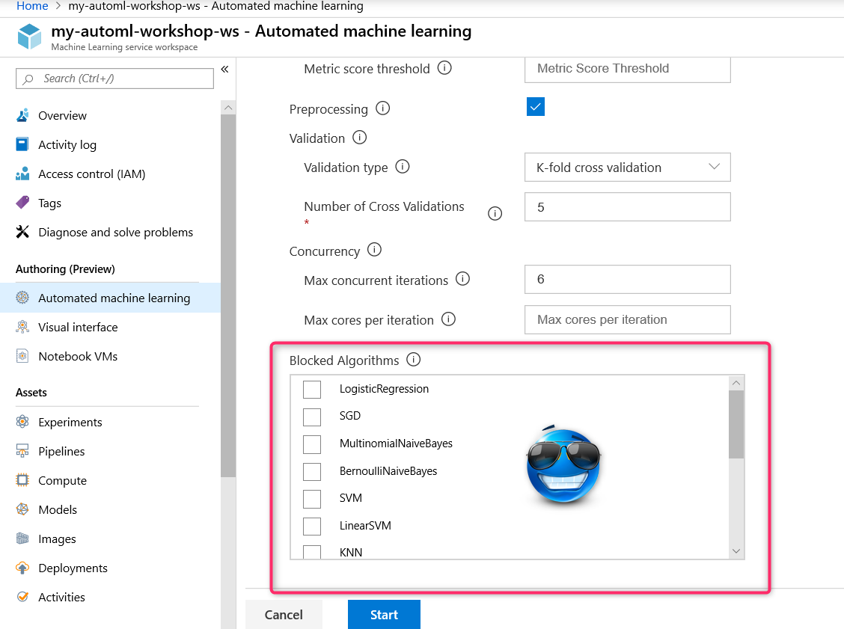Check the LogisticRegression blocked algorithm box
The width and height of the screenshot is (844, 629).
(x=312, y=389)
